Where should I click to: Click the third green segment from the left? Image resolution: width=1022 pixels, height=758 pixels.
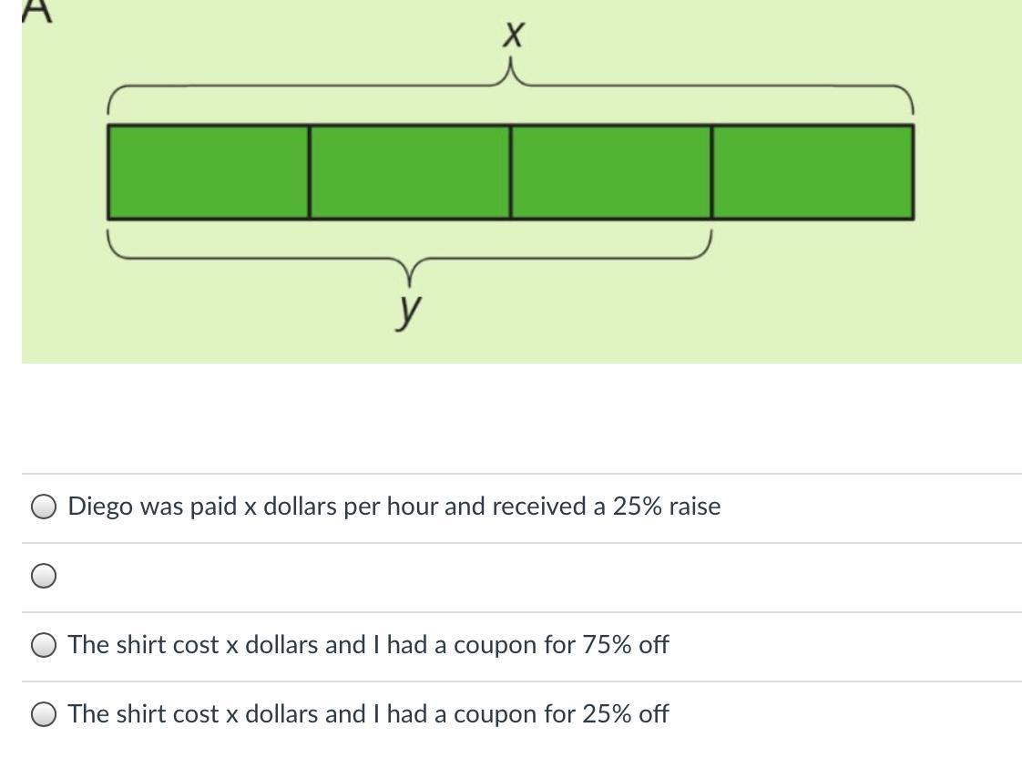[611, 172]
